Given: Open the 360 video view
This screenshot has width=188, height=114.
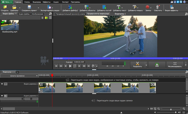Looking at the screenshot, I should pyautogui.click(x=157, y=64).
